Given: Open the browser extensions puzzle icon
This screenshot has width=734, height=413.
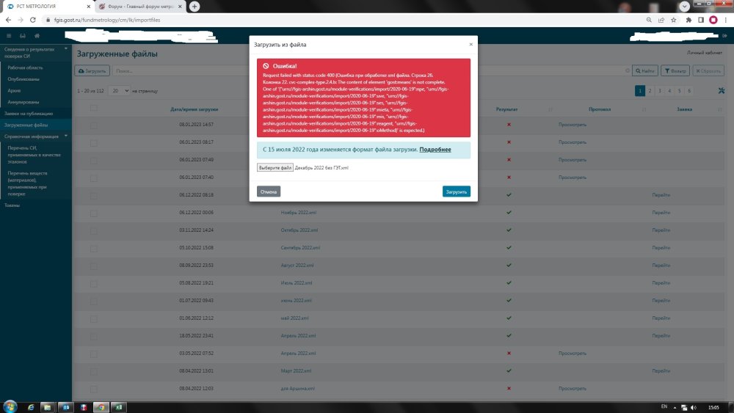Looking at the screenshot, I should [x=688, y=20].
